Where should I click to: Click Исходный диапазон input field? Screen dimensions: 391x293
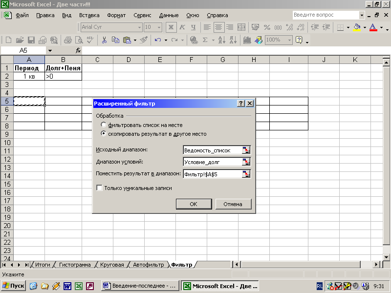[x=213, y=150]
